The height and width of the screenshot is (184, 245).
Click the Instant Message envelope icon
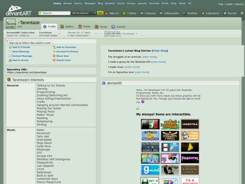point(10,56)
